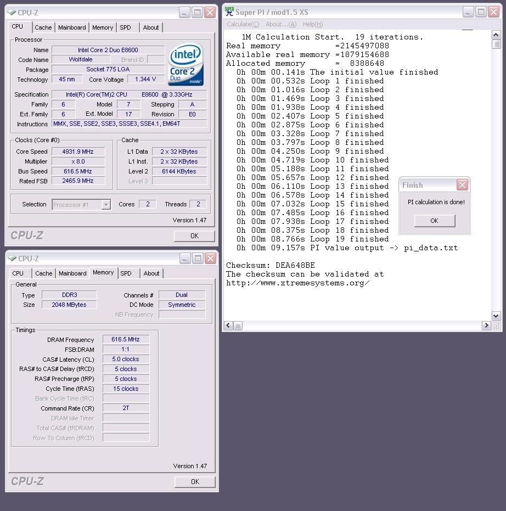The image size is (506, 511).
Task: Click the bottom CPU-Z window title icon
Action: [12, 258]
